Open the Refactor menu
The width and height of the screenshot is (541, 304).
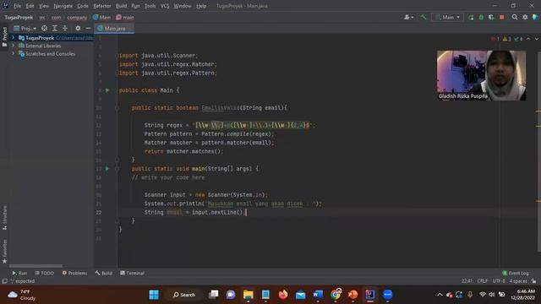[x=102, y=6]
